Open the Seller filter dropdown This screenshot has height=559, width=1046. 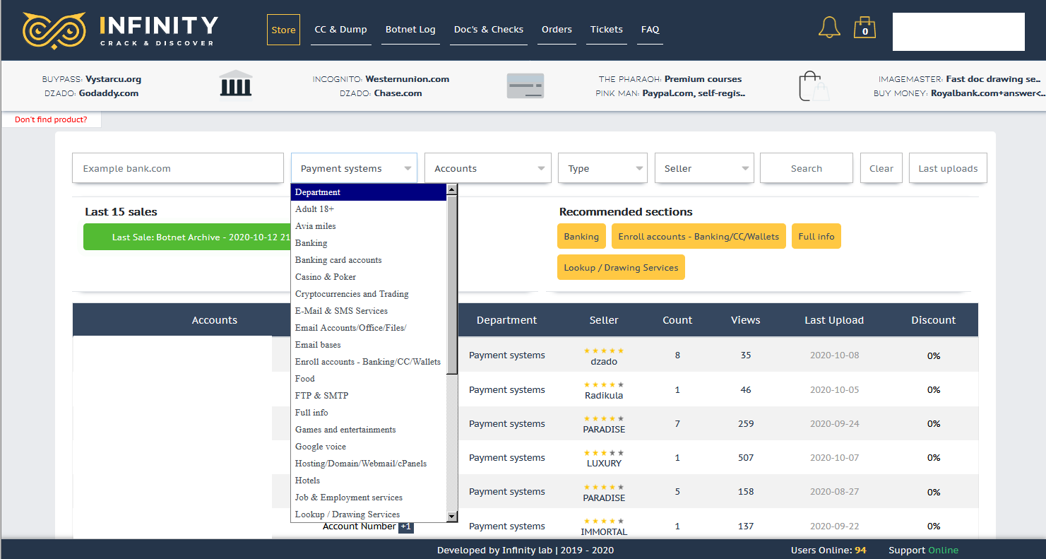tap(704, 168)
